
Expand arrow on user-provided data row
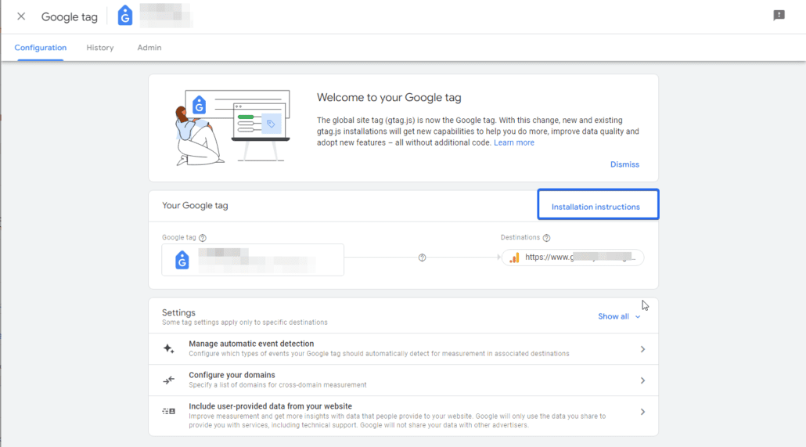tap(642, 412)
